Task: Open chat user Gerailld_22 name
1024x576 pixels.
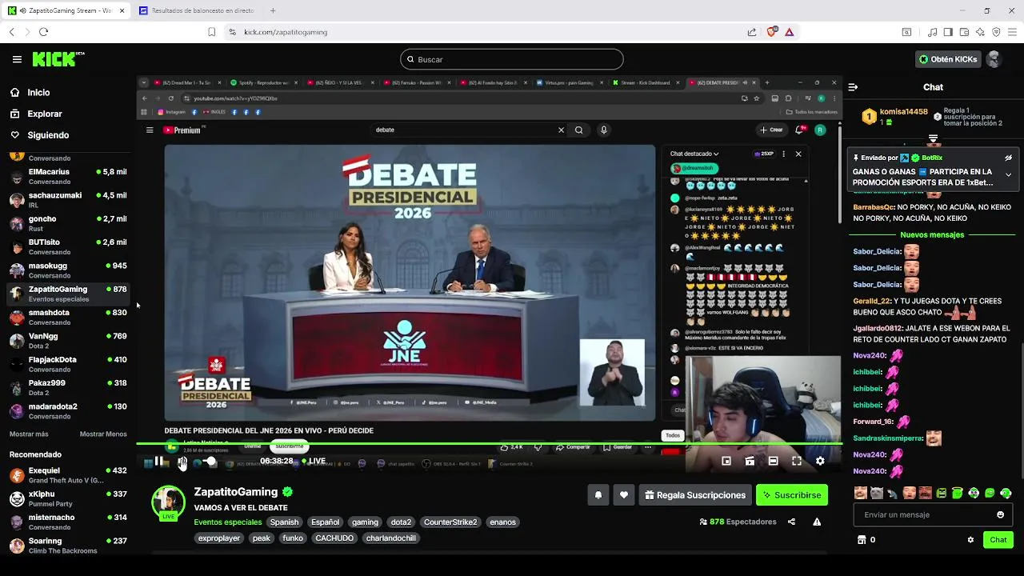Action: coord(871,302)
